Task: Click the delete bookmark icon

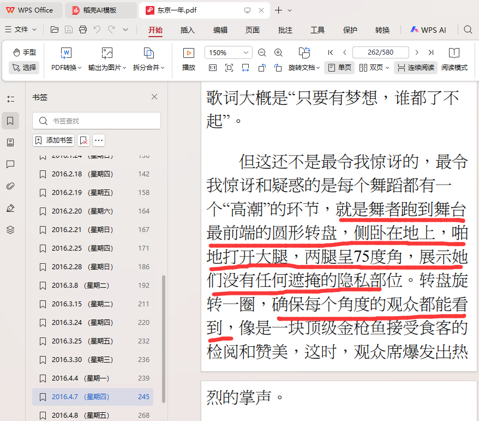Action: [x=83, y=140]
